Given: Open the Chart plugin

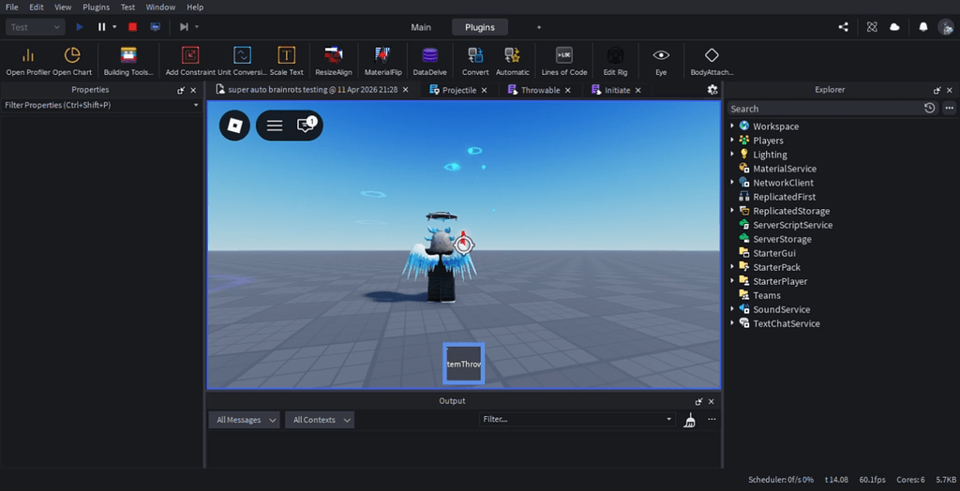Looking at the screenshot, I should tap(72, 61).
